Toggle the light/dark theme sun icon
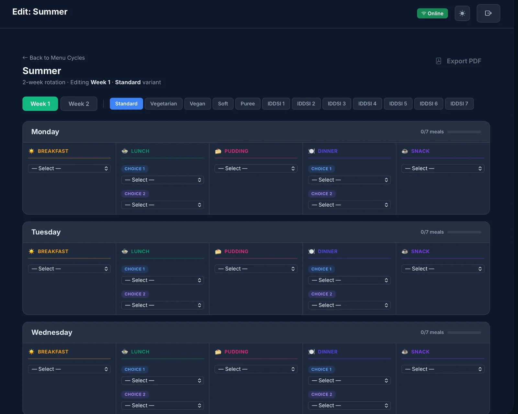The width and height of the screenshot is (518, 414). point(462,13)
